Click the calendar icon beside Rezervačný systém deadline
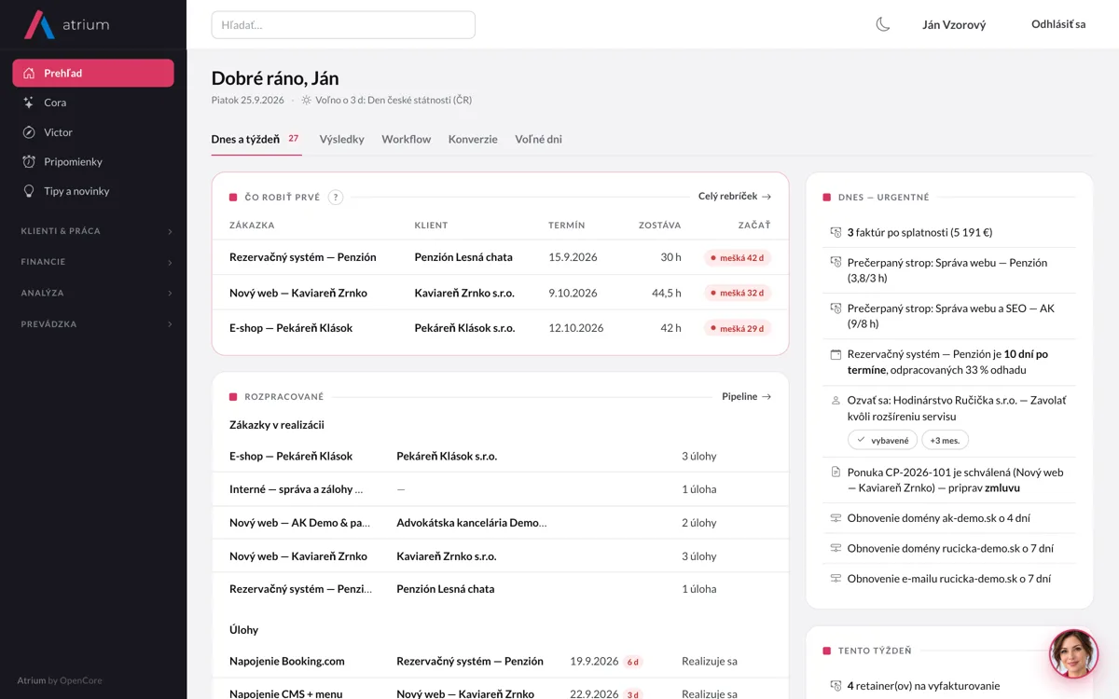The image size is (1119, 699). [x=836, y=354]
